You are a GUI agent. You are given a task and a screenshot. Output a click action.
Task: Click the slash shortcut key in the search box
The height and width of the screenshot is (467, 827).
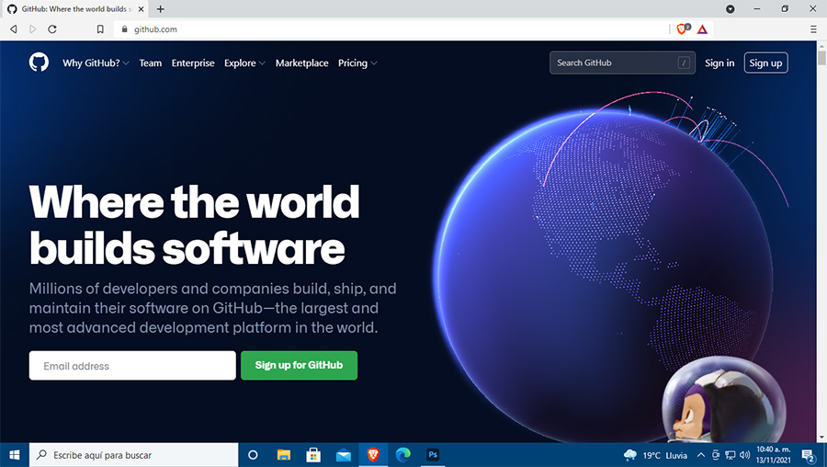[x=684, y=63]
